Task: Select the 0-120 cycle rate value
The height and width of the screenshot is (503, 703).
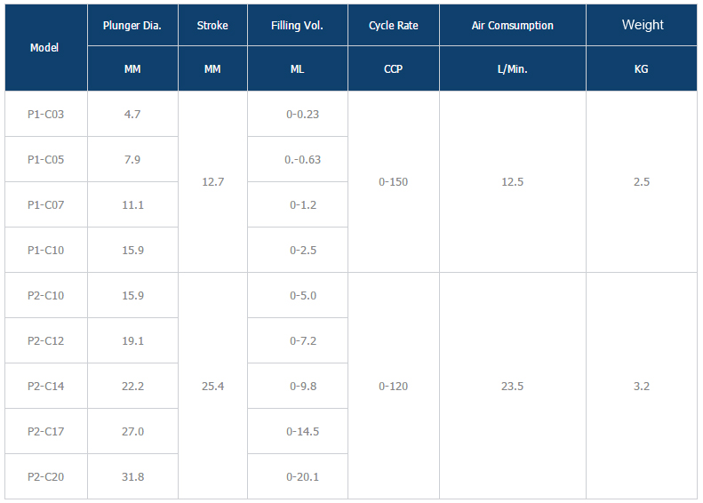Action: [393, 386]
